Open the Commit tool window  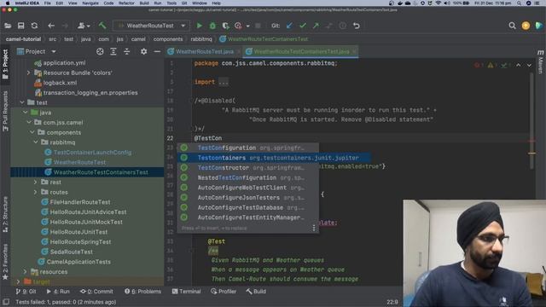pyautogui.click(x=96, y=292)
